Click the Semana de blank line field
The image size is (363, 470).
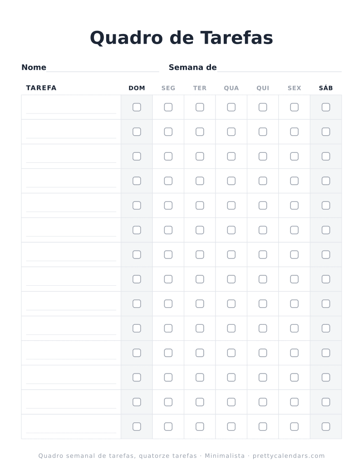[x=280, y=68]
